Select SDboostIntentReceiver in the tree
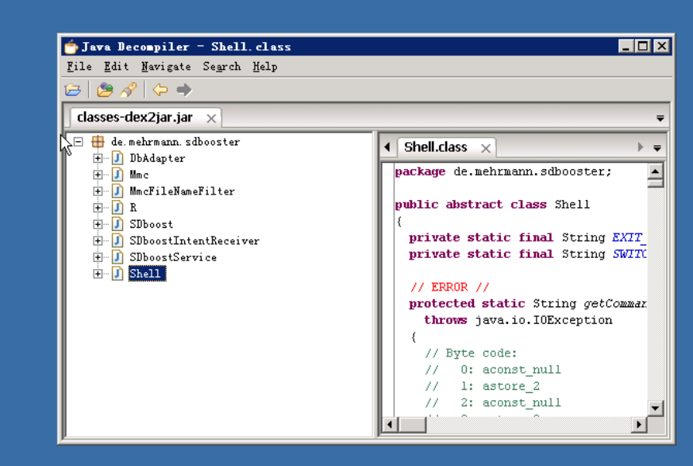693x466 pixels. pos(194,241)
